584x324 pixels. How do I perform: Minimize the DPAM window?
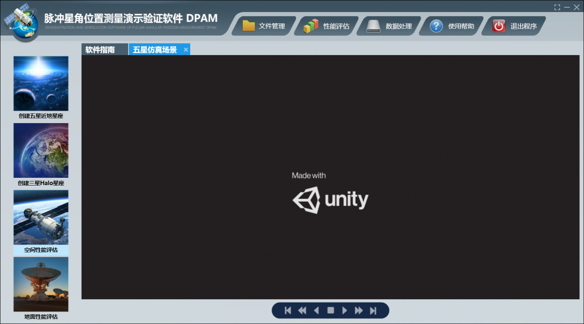[x=567, y=7]
